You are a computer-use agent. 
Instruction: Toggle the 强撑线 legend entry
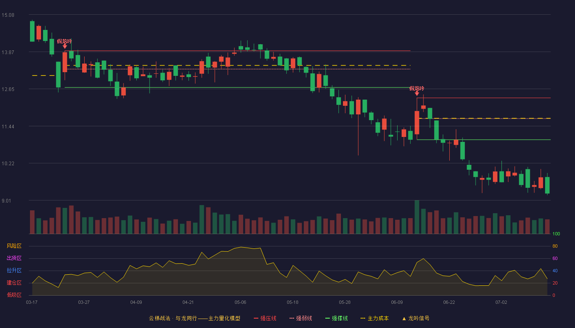click(x=336, y=318)
